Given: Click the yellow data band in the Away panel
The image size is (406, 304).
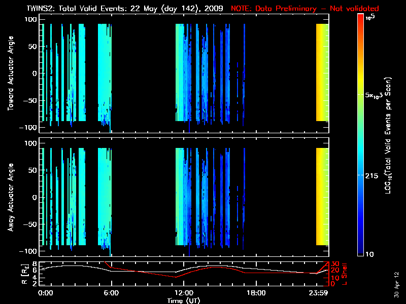Looking at the screenshot, I should (322, 197).
